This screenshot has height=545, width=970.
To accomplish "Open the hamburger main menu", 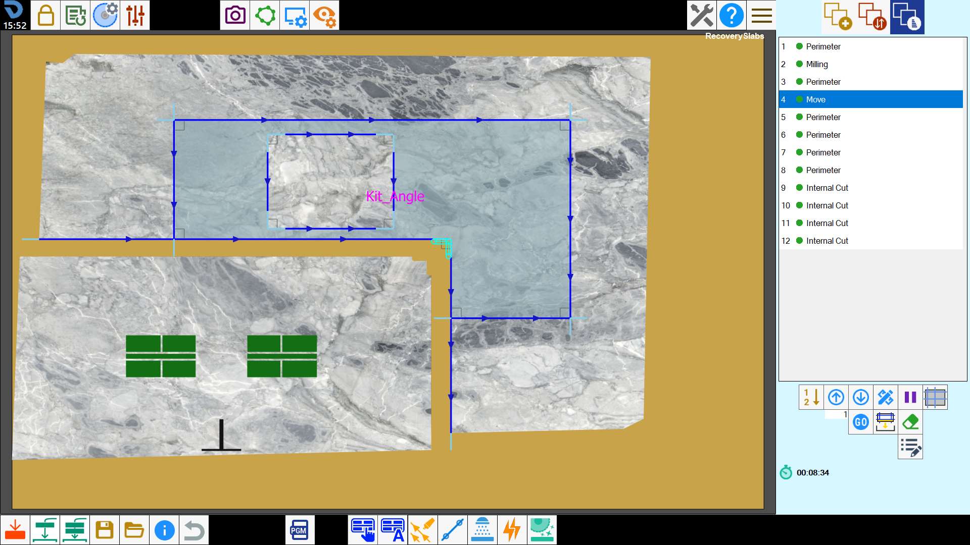I will click(761, 15).
